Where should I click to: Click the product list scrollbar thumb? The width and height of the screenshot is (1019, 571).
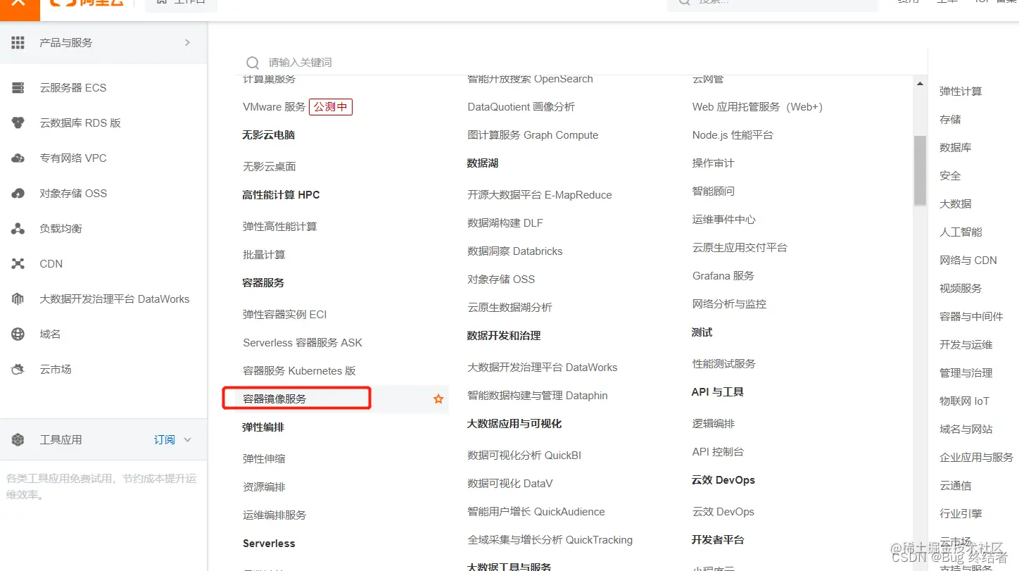coord(920,170)
